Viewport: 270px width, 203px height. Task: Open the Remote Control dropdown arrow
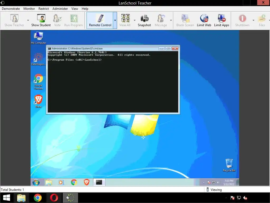pyautogui.click(x=115, y=20)
